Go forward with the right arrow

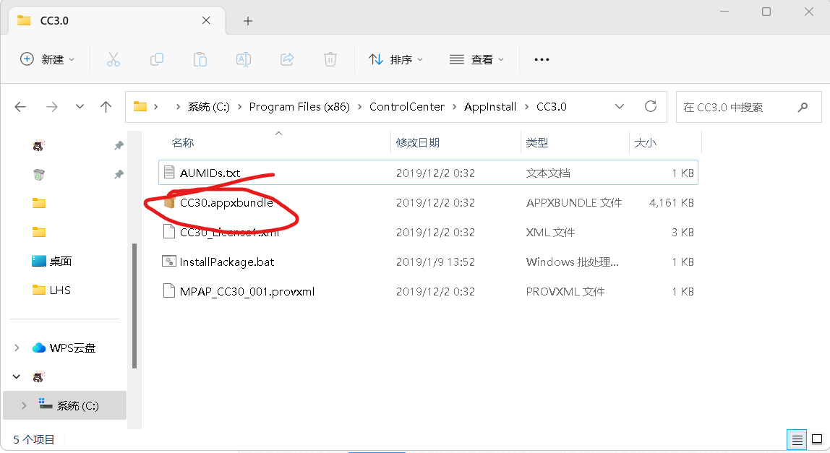(52, 107)
